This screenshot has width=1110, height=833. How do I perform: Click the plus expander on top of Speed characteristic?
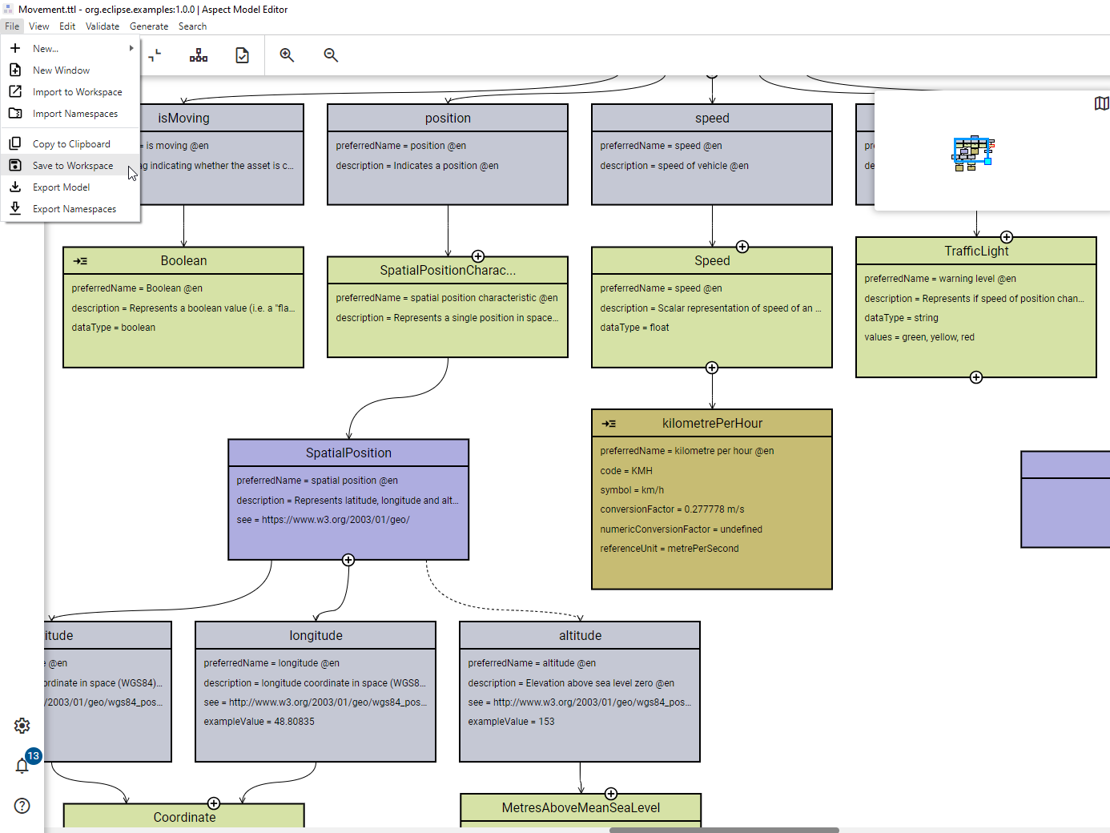pos(742,247)
